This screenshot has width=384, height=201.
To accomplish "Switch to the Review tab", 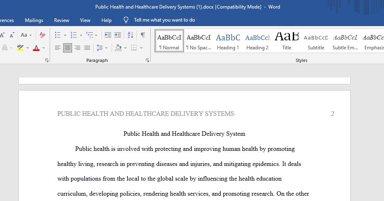I will click(62, 20).
